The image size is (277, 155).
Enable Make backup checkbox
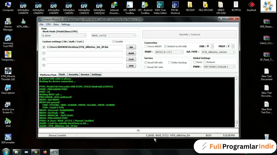[x=170, y=62]
